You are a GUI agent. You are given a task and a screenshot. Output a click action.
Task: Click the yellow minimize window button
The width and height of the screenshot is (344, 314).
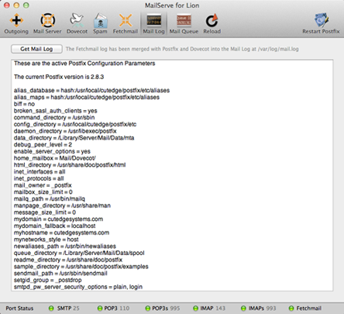click(16, 5)
